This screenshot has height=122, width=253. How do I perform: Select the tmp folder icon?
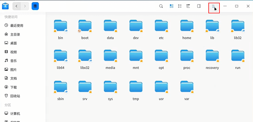[x=136, y=87]
